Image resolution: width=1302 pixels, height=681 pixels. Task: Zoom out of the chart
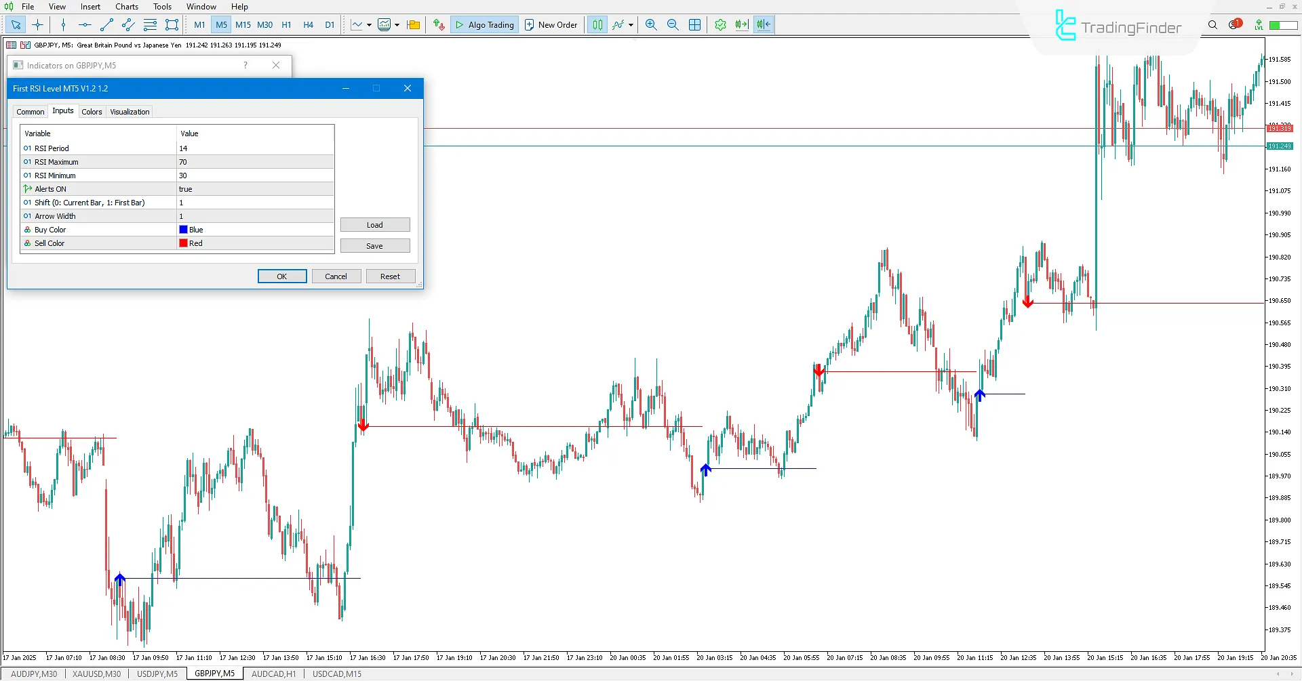coord(673,24)
